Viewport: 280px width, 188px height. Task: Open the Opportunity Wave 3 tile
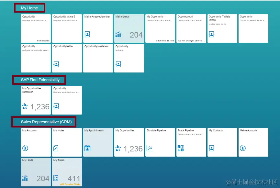pos(67,28)
